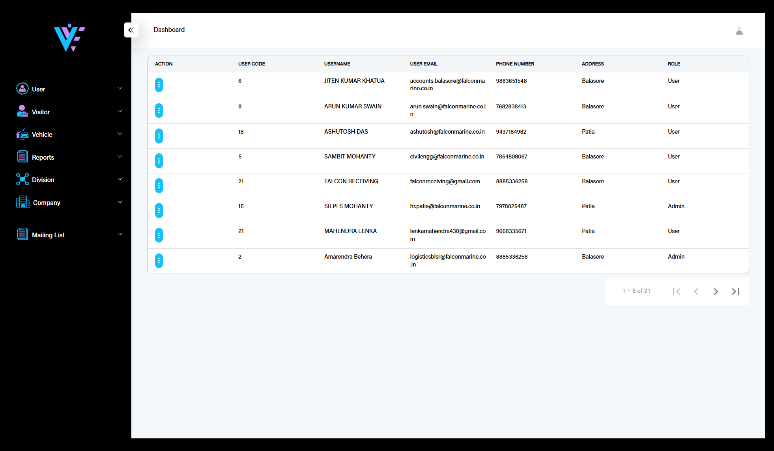Click the USERNAME column header
The image size is (774, 451).
pos(337,64)
